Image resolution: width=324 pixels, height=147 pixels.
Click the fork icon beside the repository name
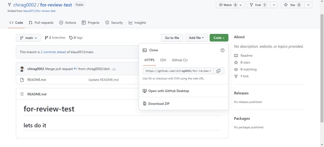(10, 5)
